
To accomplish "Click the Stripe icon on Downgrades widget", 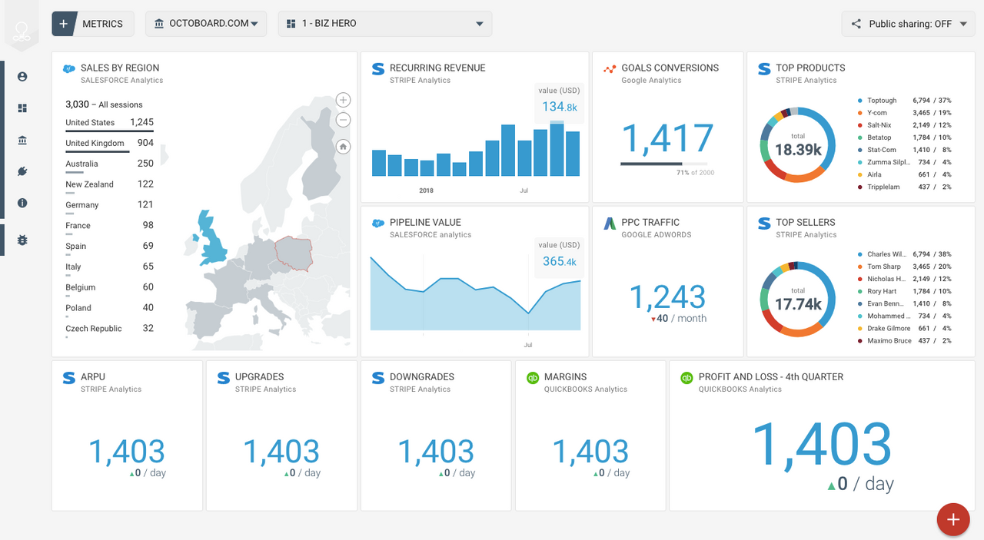I will (x=377, y=378).
